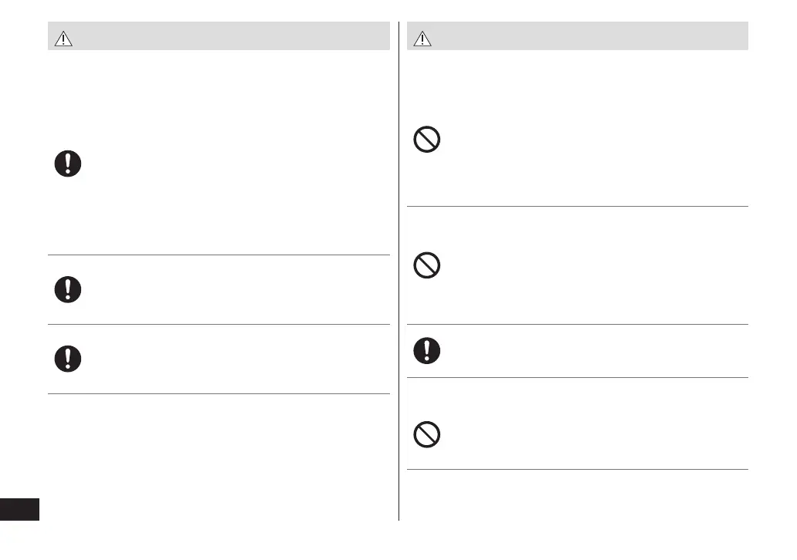Select the topmost exclamation icon in left column
797x560 pixels.
coord(68,164)
